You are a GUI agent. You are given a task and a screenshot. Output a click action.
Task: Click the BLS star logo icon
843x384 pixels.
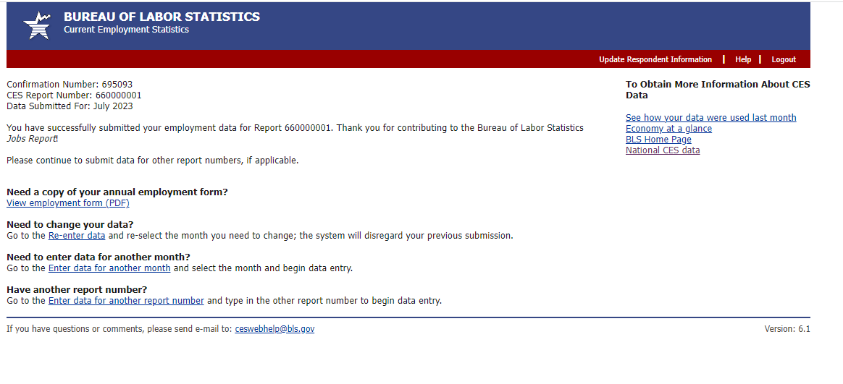click(x=37, y=26)
